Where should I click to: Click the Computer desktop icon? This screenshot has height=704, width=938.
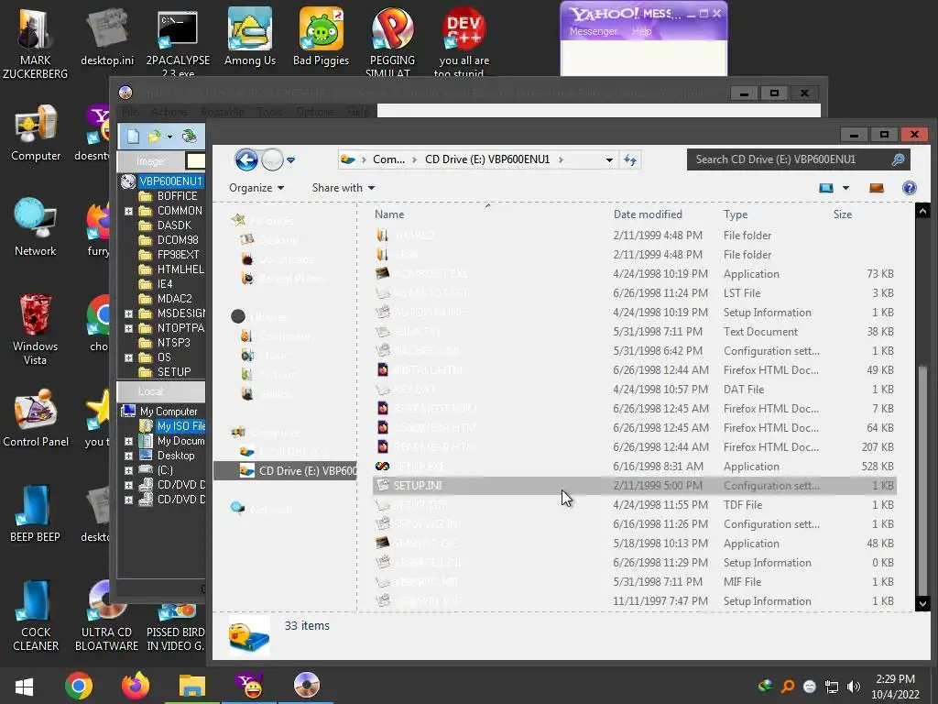[x=36, y=133]
